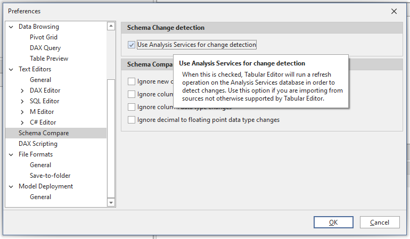410x239 pixels.
Task: Select the Save-to-folder page
Action: click(50, 176)
